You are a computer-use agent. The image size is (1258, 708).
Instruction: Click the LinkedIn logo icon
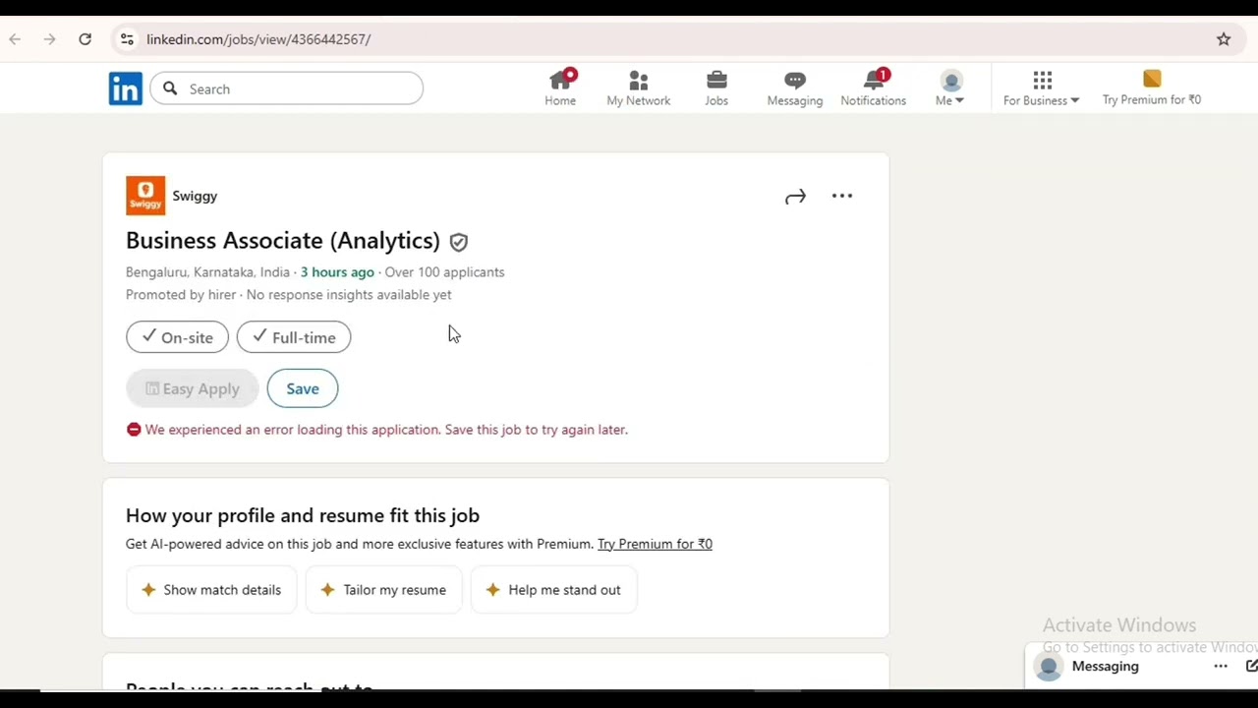pyautogui.click(x=125, y=88)
